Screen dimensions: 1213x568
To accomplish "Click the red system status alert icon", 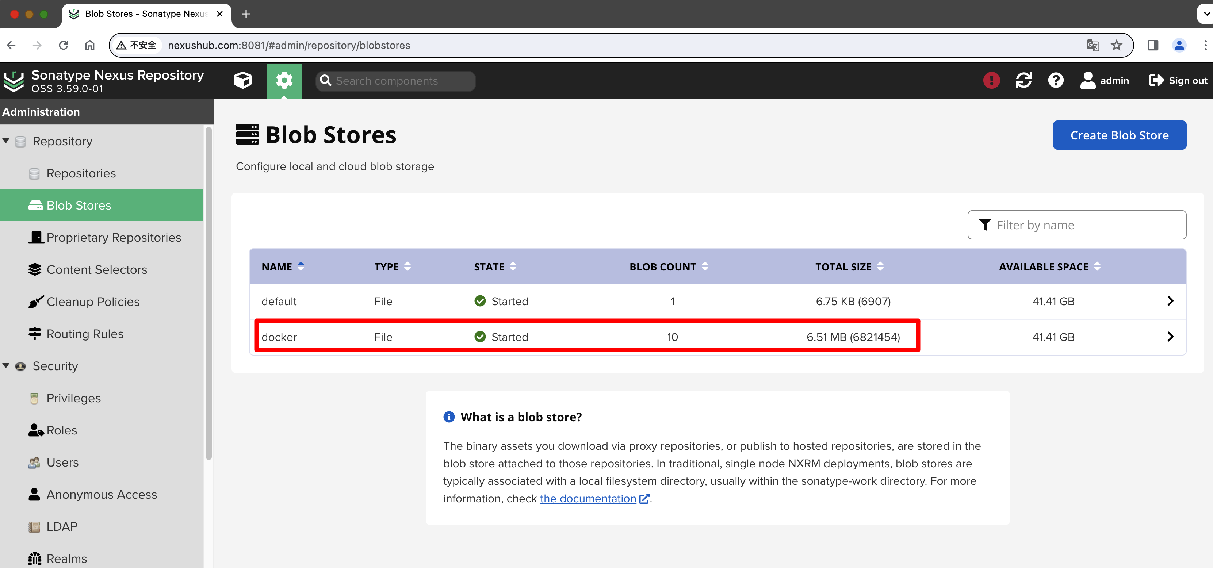I will tap(991, 80).
